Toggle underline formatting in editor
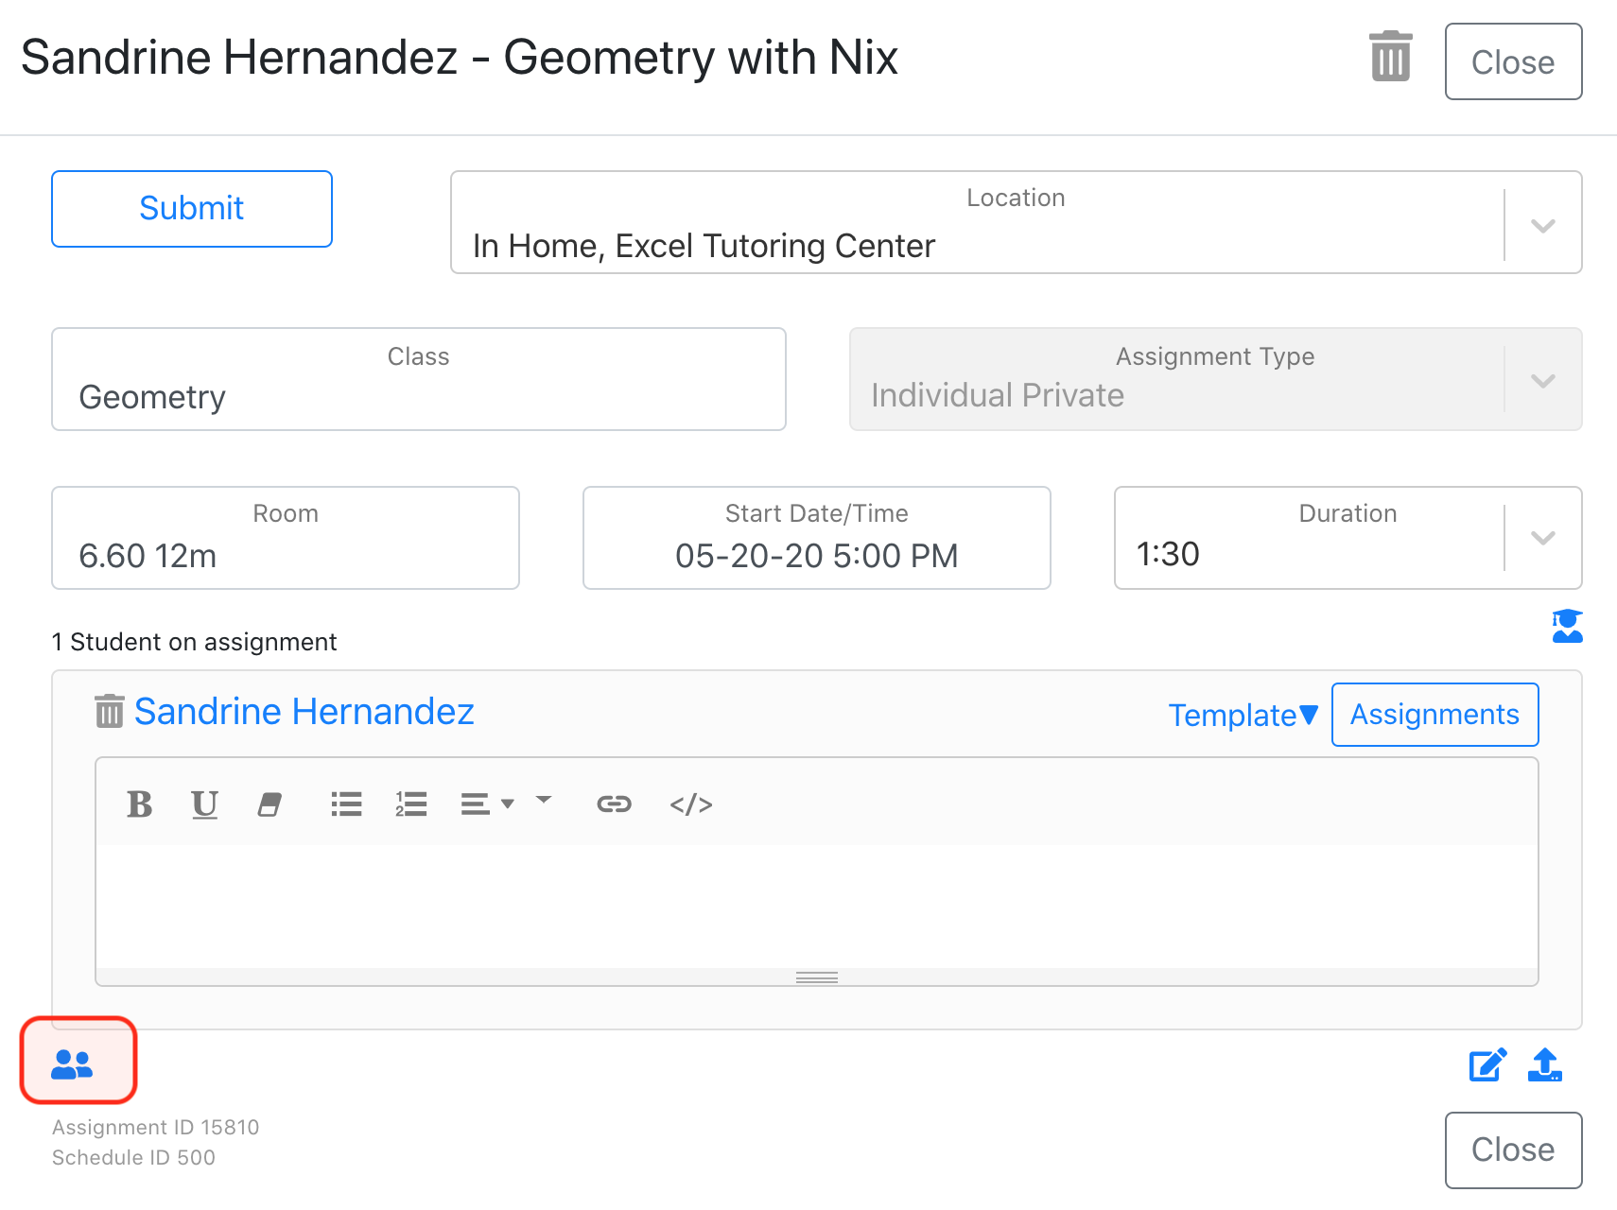 (204, 804)
